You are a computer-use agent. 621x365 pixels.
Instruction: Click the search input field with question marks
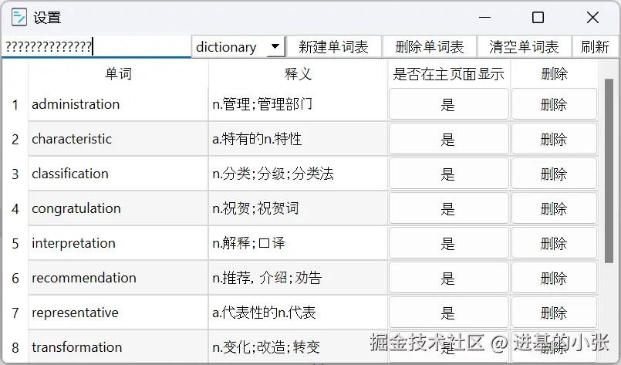tap(96, 47)
